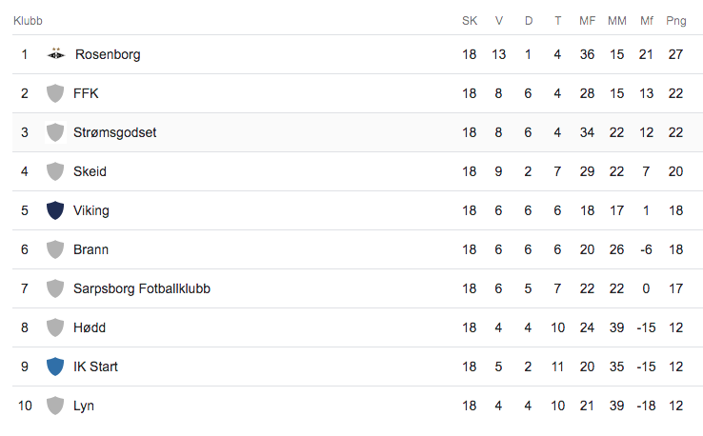Select the Strømsgodset team name
703x436 pixels.
point(114,132)
